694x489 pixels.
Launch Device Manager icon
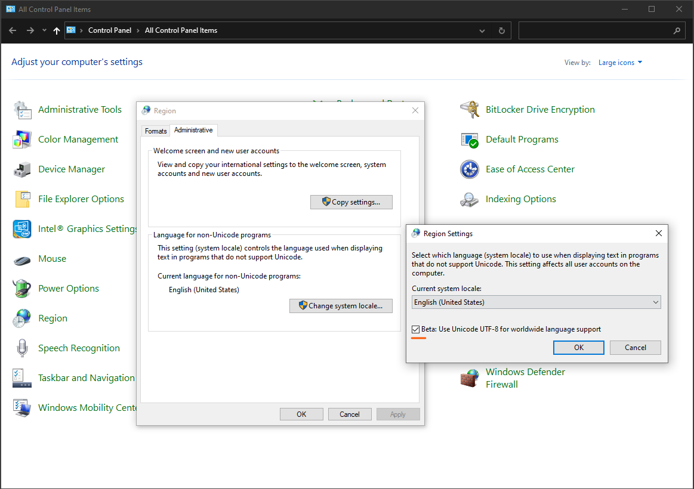pos(22,169)
